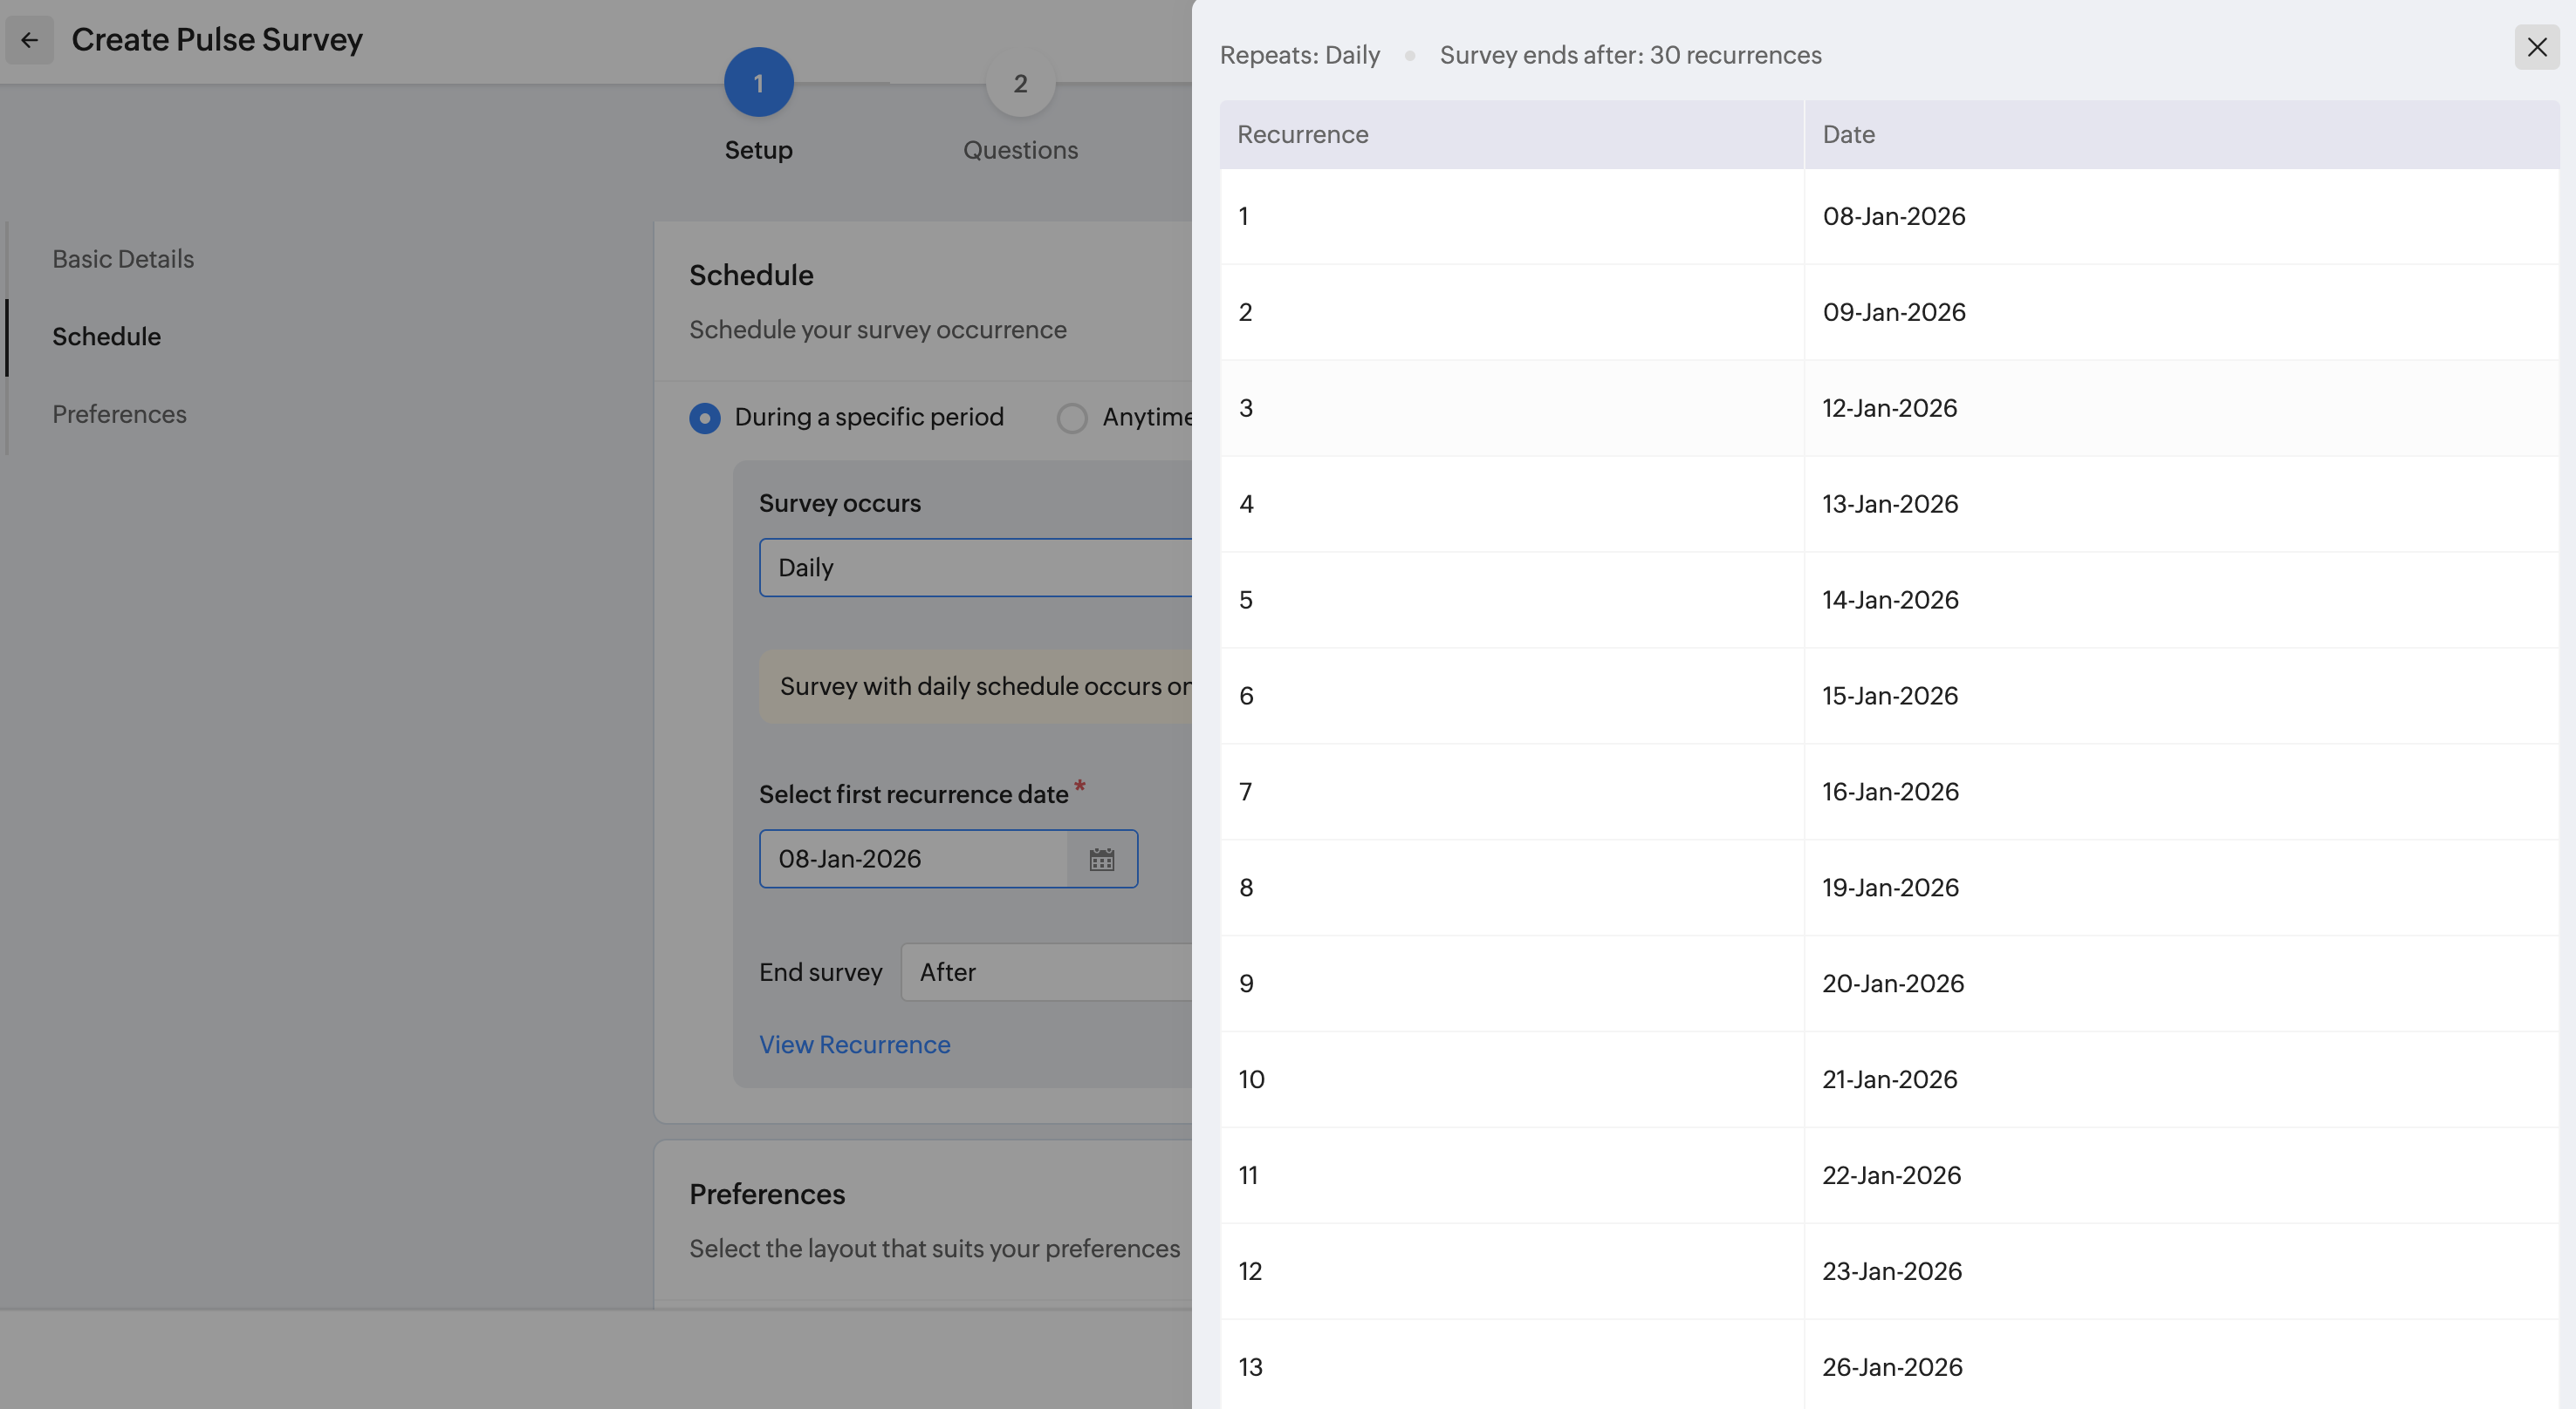Click step 1 Setup circle

758,83
